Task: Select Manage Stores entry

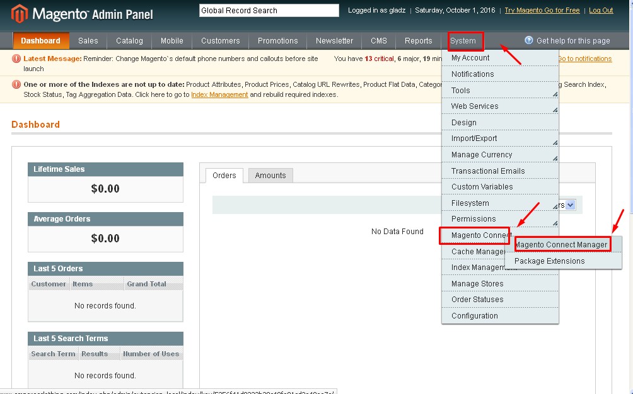Action: tap(500, 284)
